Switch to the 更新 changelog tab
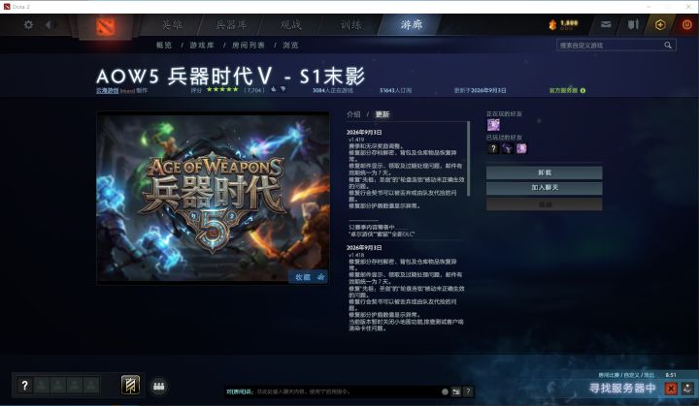 (383, 114)
